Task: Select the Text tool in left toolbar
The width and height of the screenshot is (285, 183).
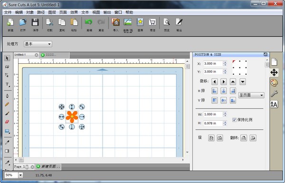Action: pyautogui.click(x=7, y=85)
